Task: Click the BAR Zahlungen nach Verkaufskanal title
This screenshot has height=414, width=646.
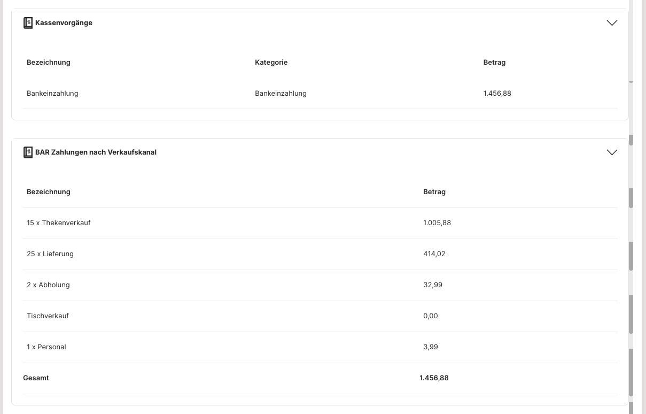Action: click(96, 152)
